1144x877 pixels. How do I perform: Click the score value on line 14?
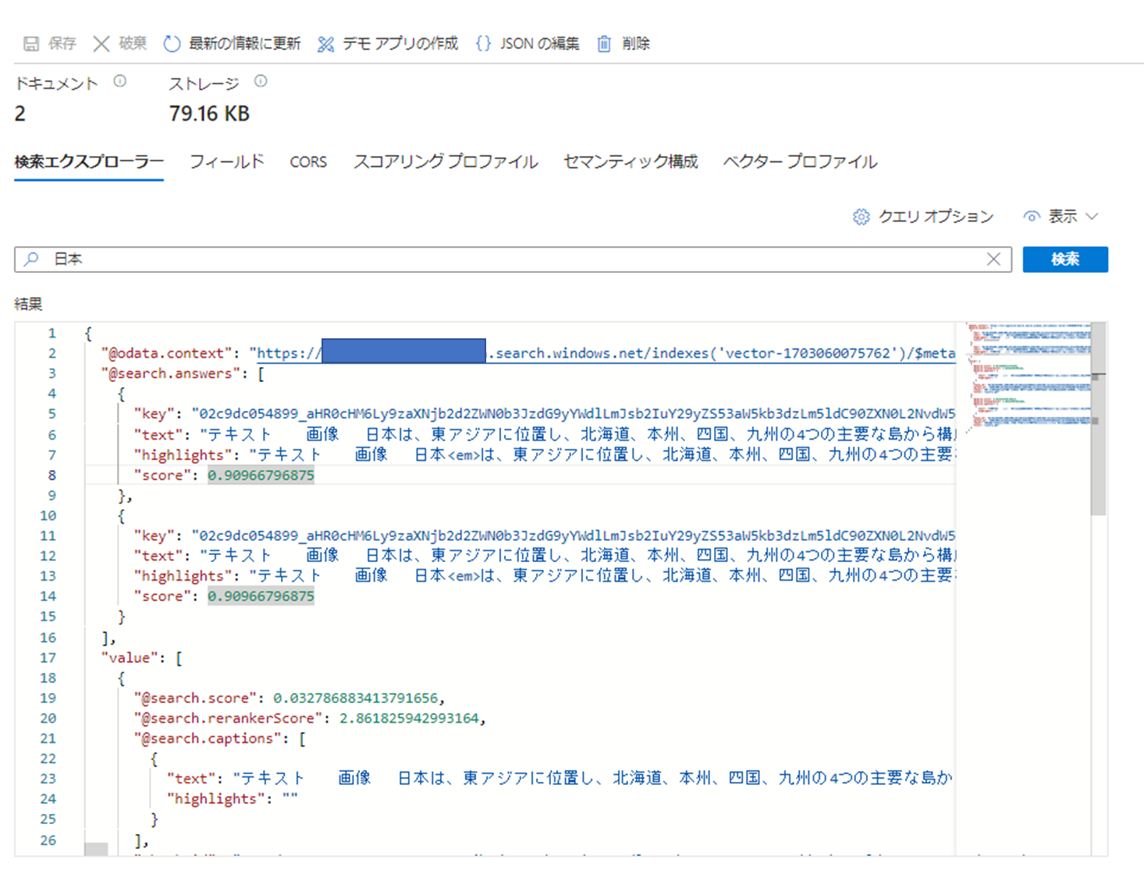click(261, 596)
